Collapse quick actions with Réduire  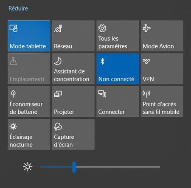click(18, 8)
